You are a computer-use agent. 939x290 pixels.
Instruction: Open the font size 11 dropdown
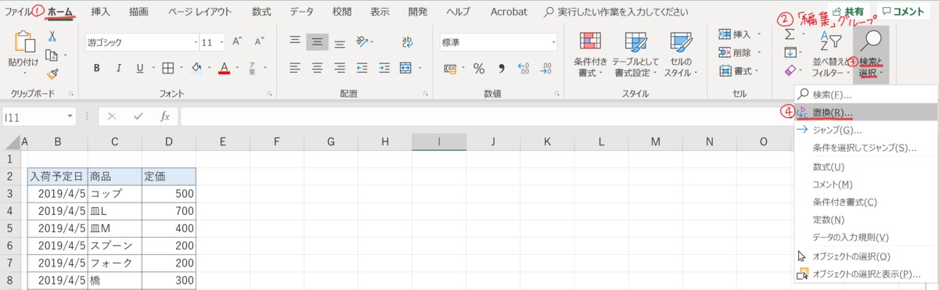click(221, 42)
